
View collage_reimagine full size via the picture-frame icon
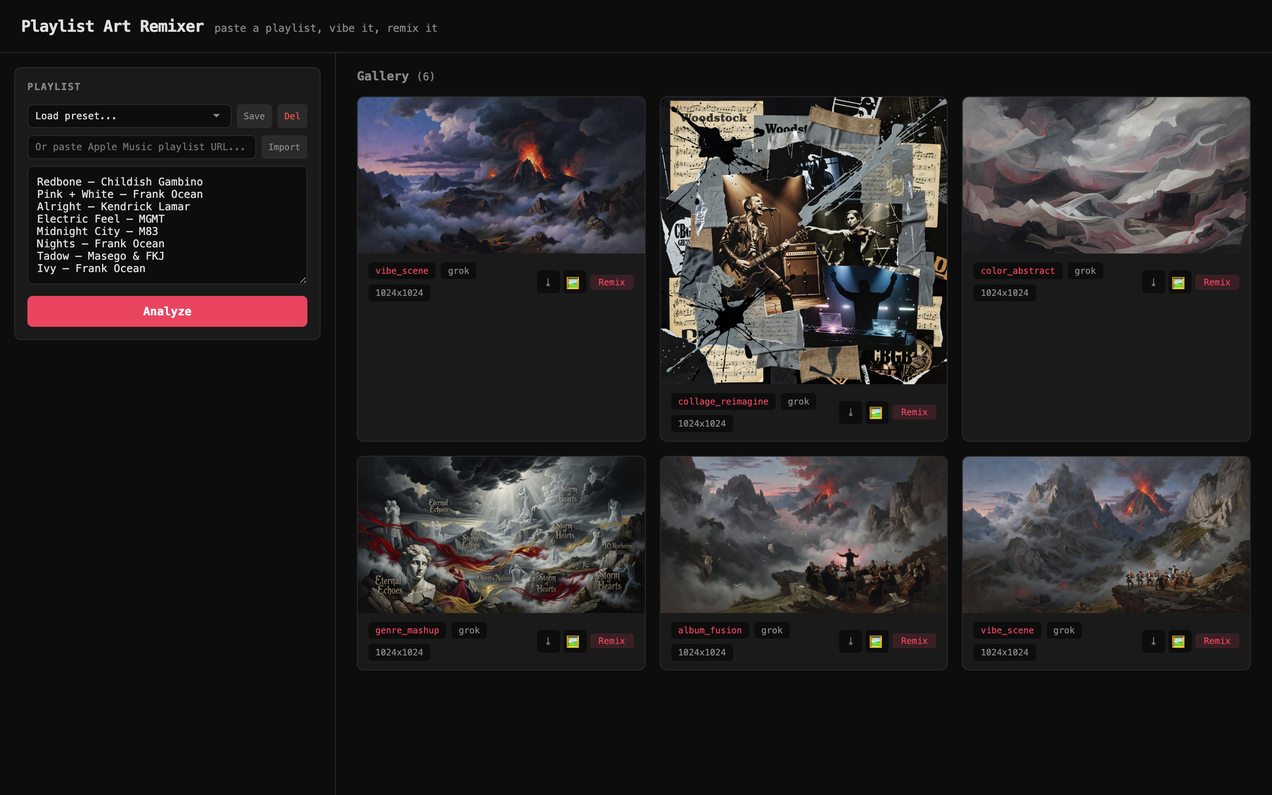[x=877, y=412]
